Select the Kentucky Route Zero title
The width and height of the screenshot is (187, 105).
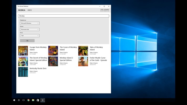[38, 69]
